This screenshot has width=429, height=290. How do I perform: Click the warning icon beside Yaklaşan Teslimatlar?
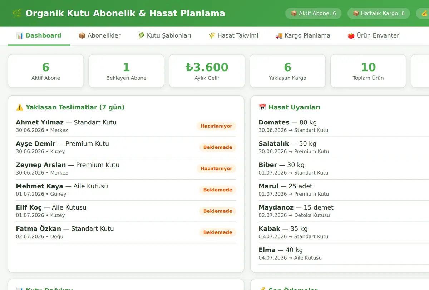(20, 107)
